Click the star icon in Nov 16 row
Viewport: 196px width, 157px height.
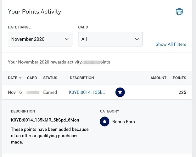click(x=120, y=92)
